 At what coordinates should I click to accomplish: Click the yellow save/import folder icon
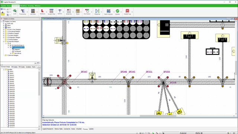point(3,13)
